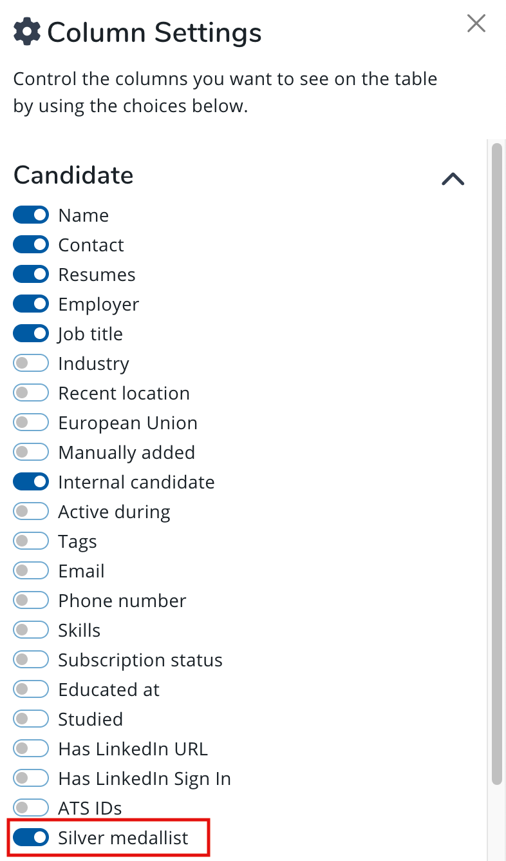Image resolution: width=506 pixels, height=861 pixels.
Task: Click the Column Settings gear icon
Action: 27,32
